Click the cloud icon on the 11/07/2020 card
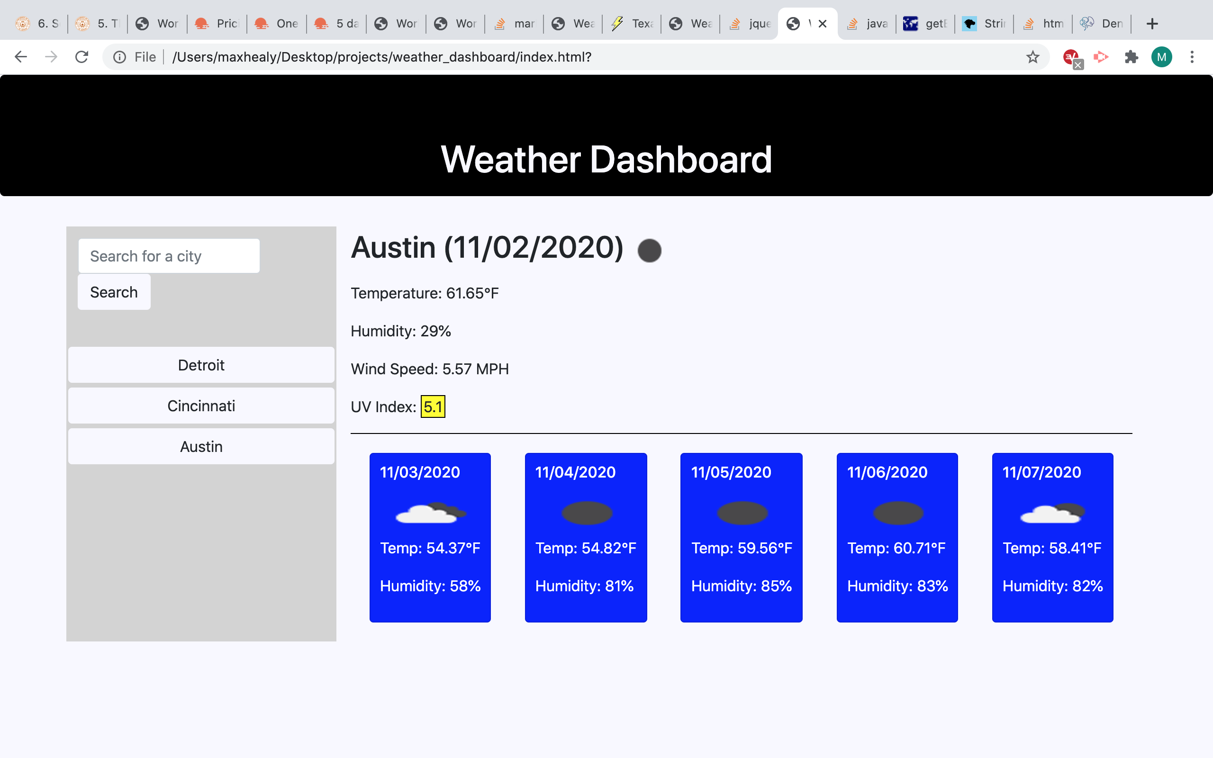The image size is (1213, 758). pos(1052,512)
